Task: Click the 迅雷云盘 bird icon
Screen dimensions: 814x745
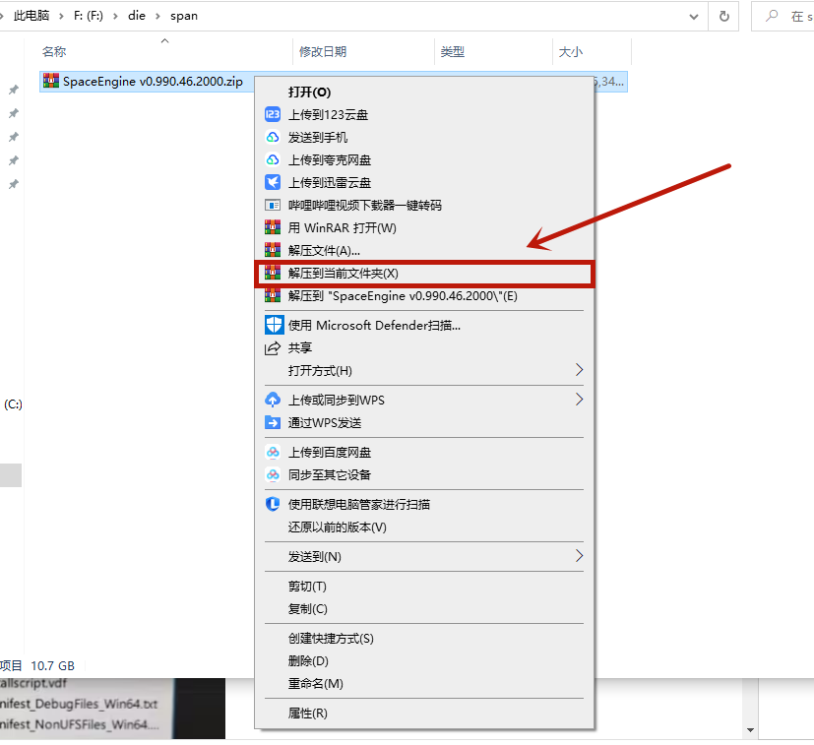Action: tap(273, 182)
